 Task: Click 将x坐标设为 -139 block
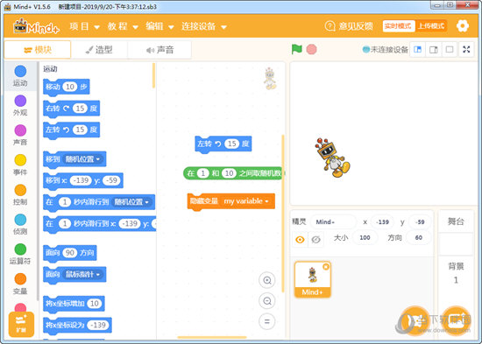point(77,326)
